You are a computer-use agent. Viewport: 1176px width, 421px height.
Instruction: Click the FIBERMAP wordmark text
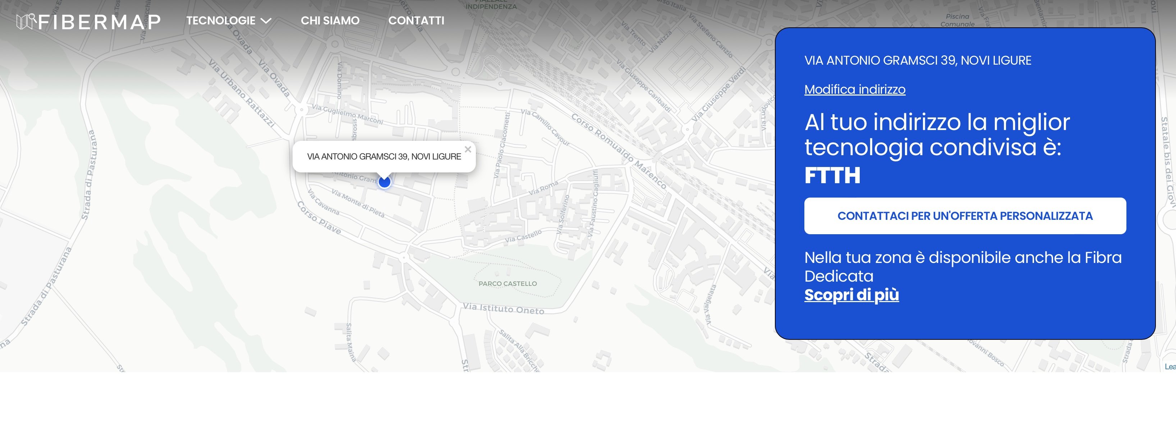tap(100, 22)
